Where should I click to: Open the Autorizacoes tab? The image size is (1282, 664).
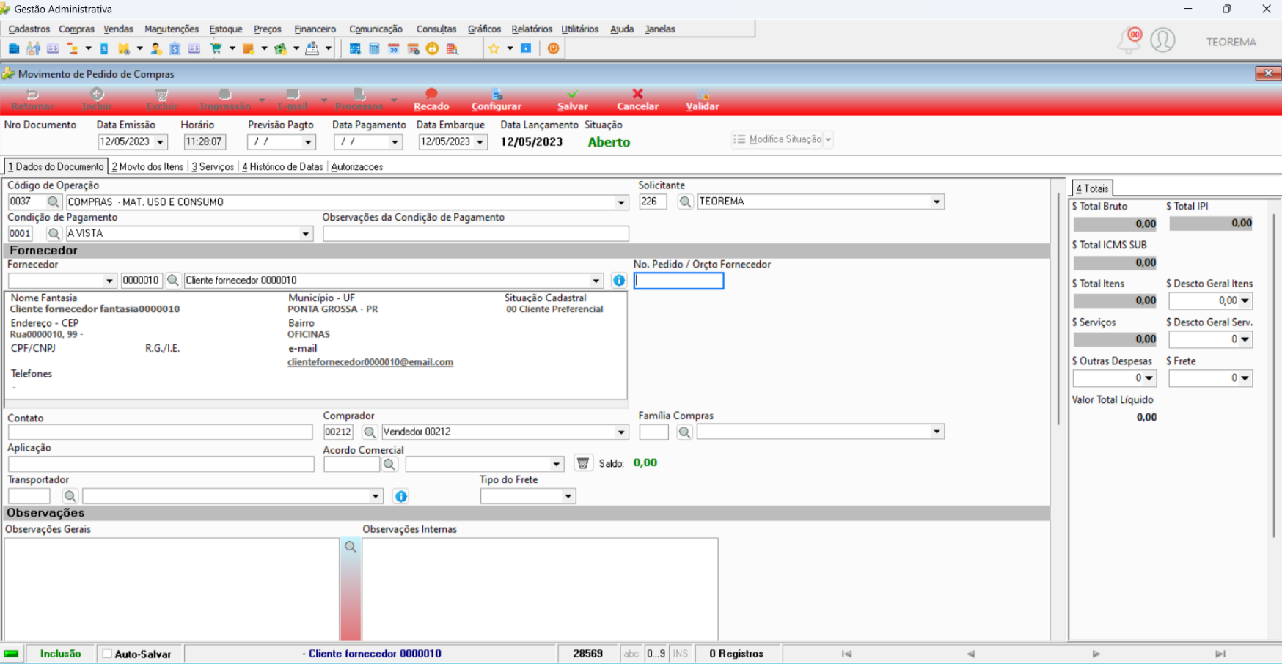[x=357, y=167]
